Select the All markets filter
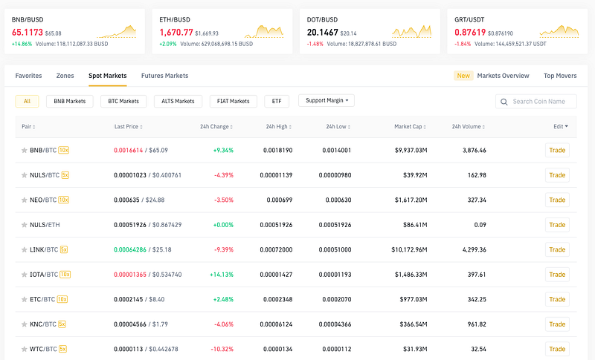The width and height of the screenshot is (595, 360). [x=27, y=101]
